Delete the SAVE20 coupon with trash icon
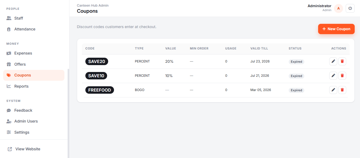 point(342,61)
